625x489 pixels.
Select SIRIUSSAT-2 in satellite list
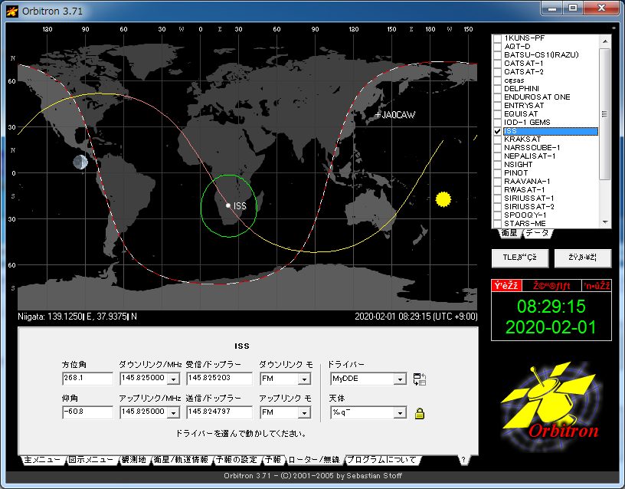(x=529, y=207)
